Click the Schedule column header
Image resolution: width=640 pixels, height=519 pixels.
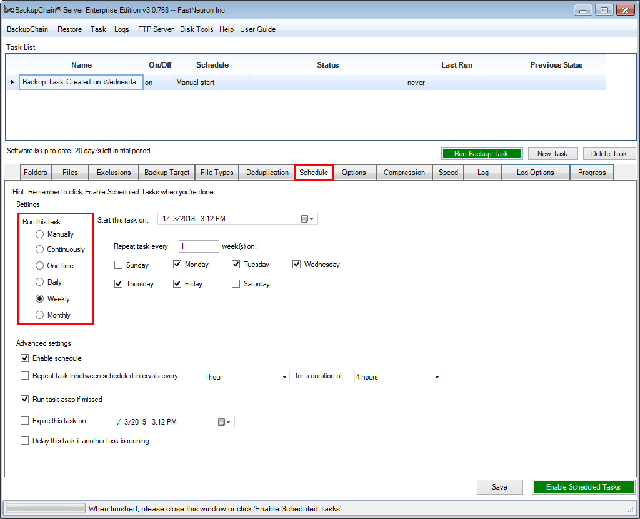212,65
